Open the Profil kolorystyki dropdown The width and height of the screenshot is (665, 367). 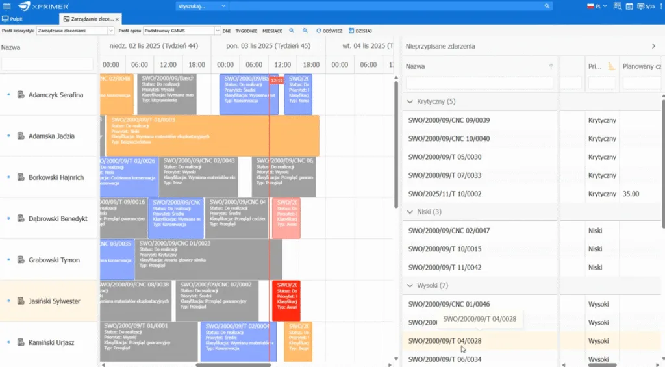pyautogui.click(x=111, y=31)
